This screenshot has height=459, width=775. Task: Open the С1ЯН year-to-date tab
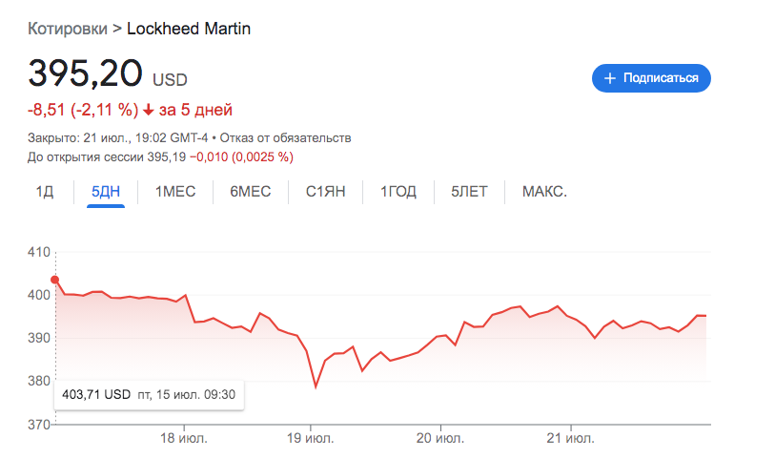(325, 192)
